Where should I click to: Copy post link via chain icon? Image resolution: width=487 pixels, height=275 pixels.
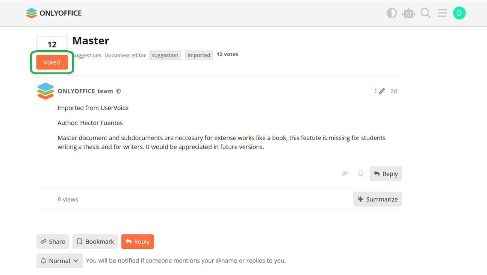coord(345,174)
